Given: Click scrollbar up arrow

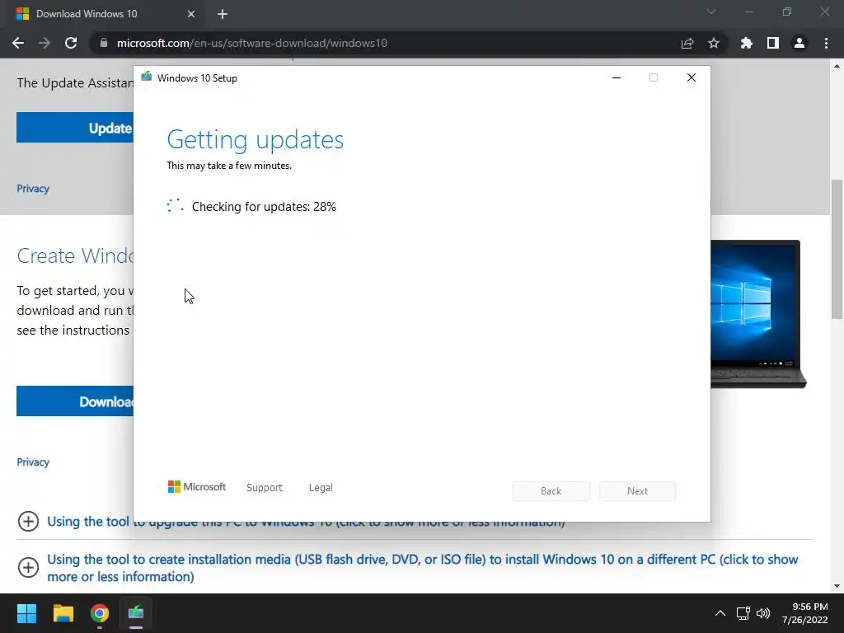Looking at the screenshot, I should (837, 66).
